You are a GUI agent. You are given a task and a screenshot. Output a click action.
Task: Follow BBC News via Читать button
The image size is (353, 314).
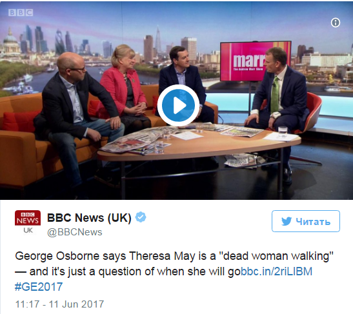tap(306, 221)
